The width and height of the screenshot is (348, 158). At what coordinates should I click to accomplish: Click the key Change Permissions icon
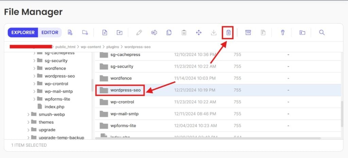click(282, 32)
